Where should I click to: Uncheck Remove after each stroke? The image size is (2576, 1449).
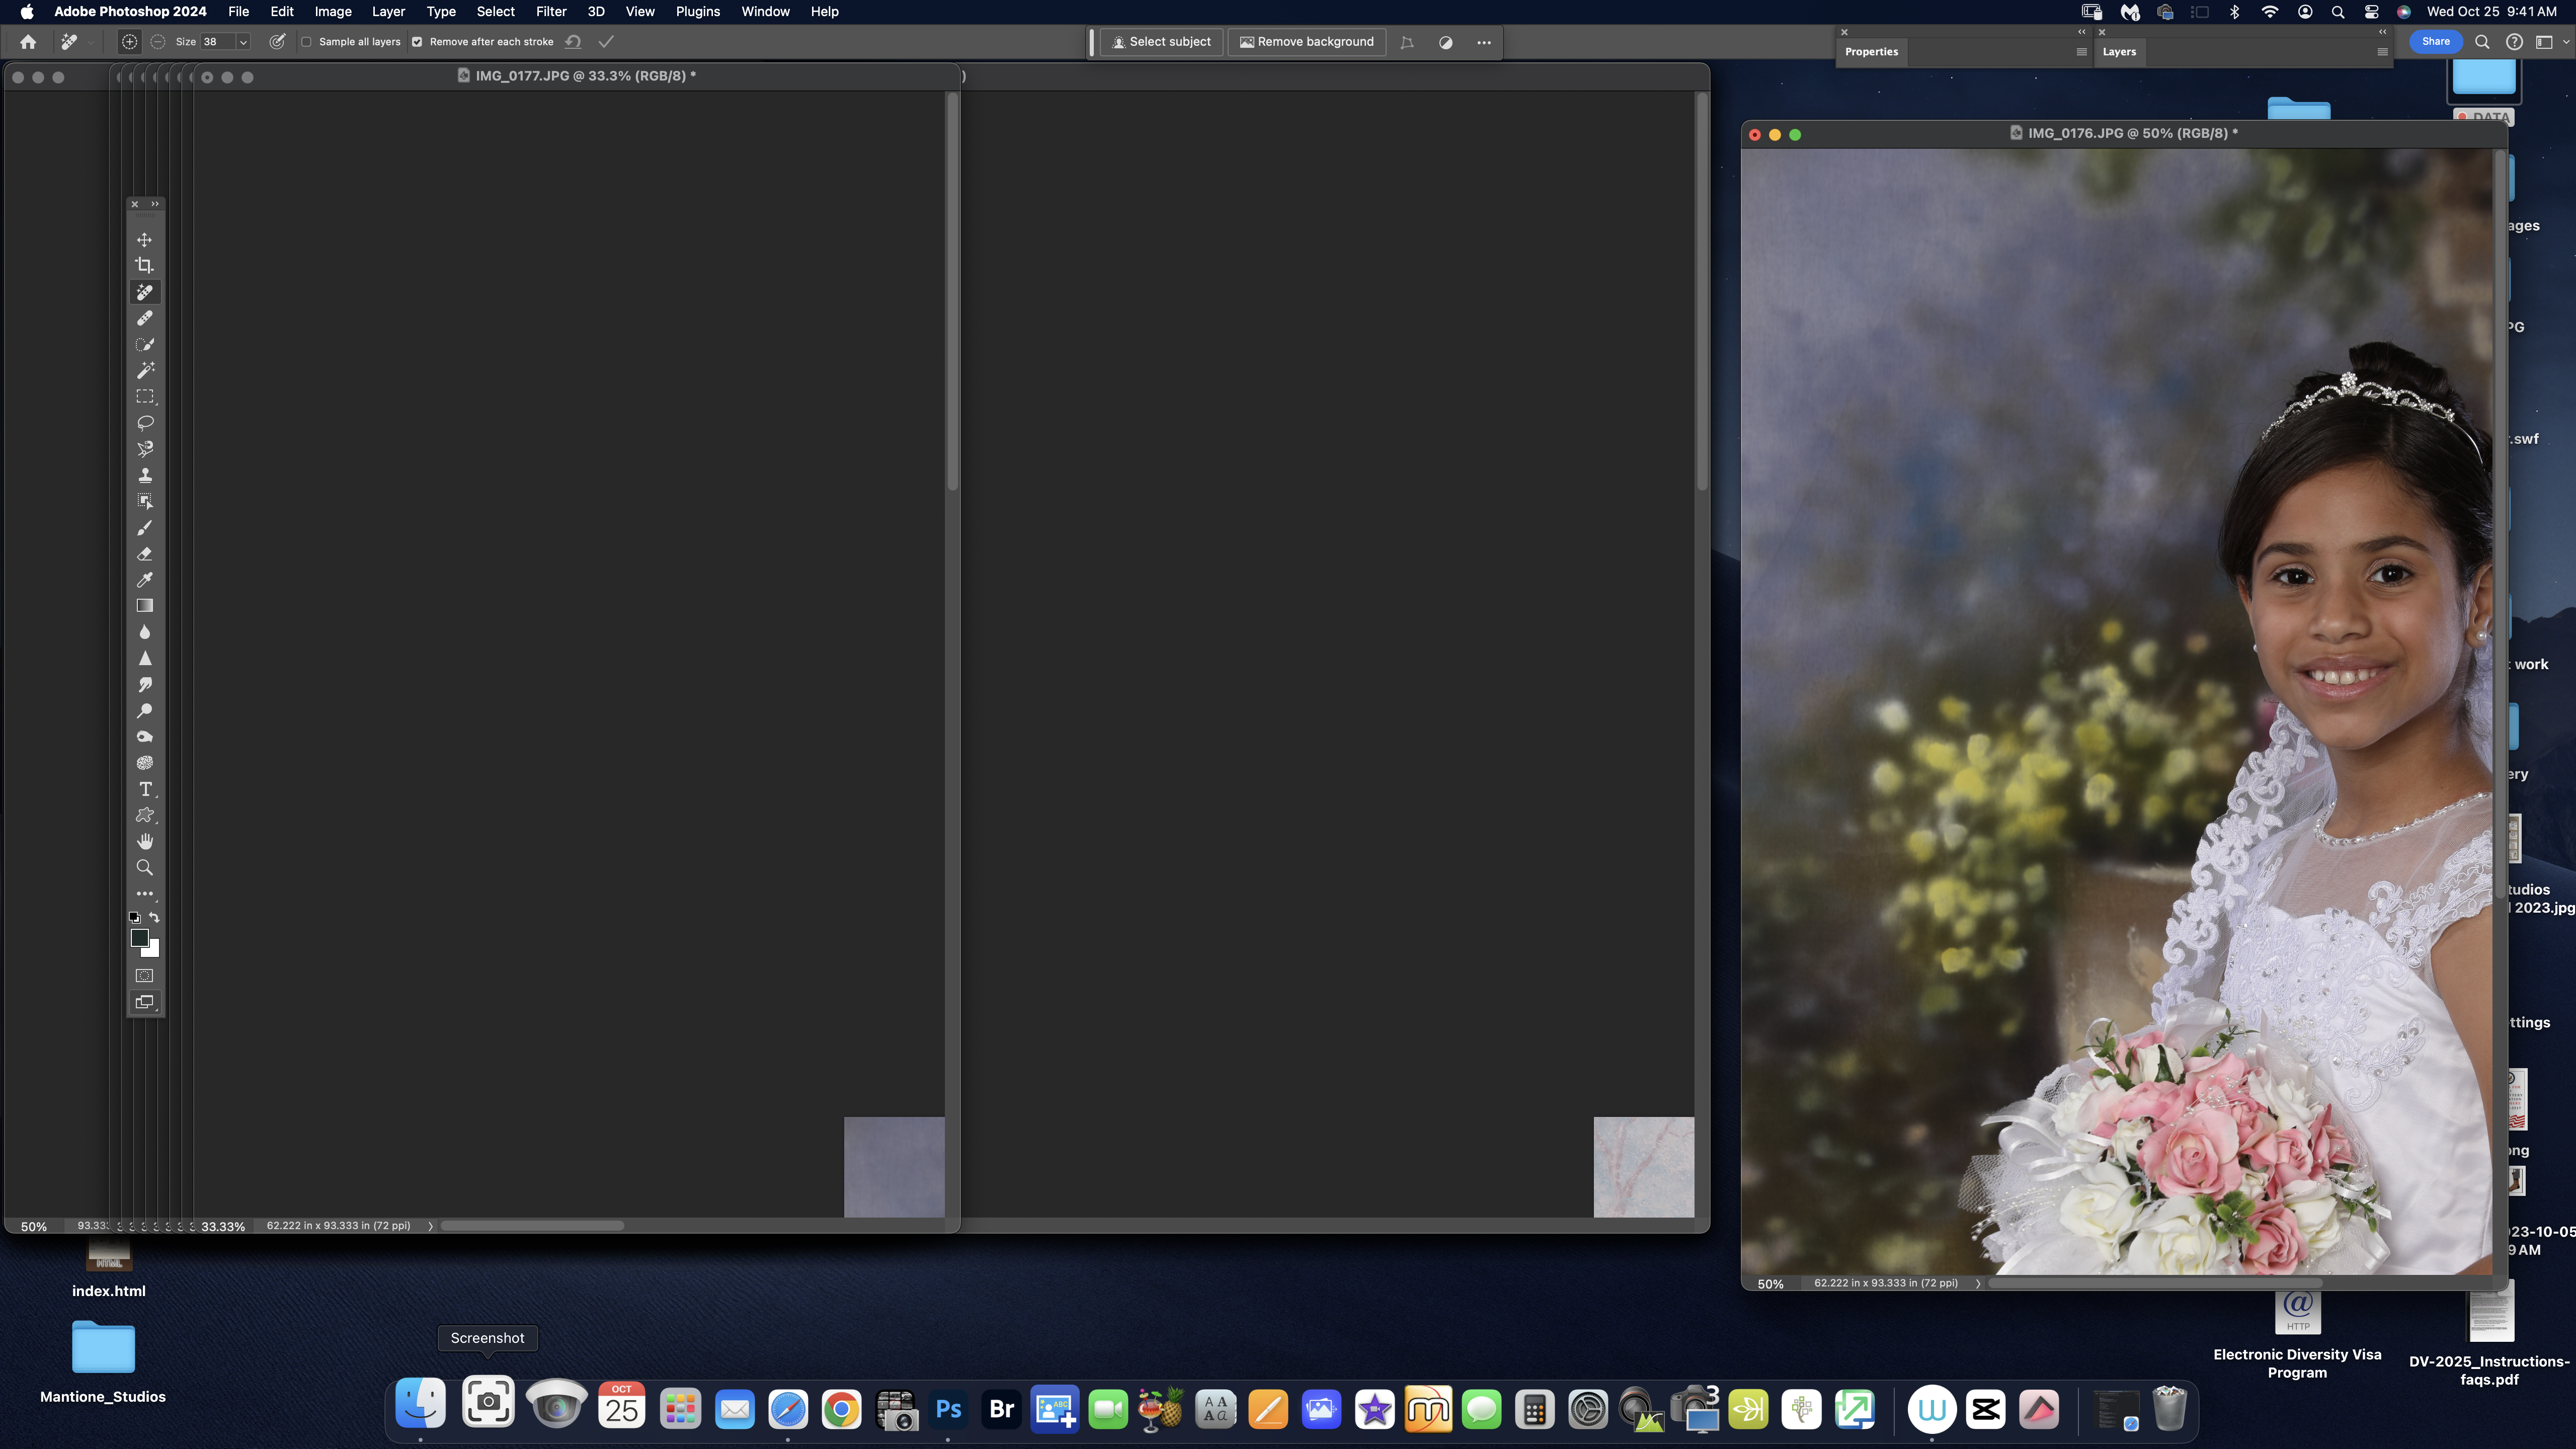pyautogui.click(x=417, y=42)
